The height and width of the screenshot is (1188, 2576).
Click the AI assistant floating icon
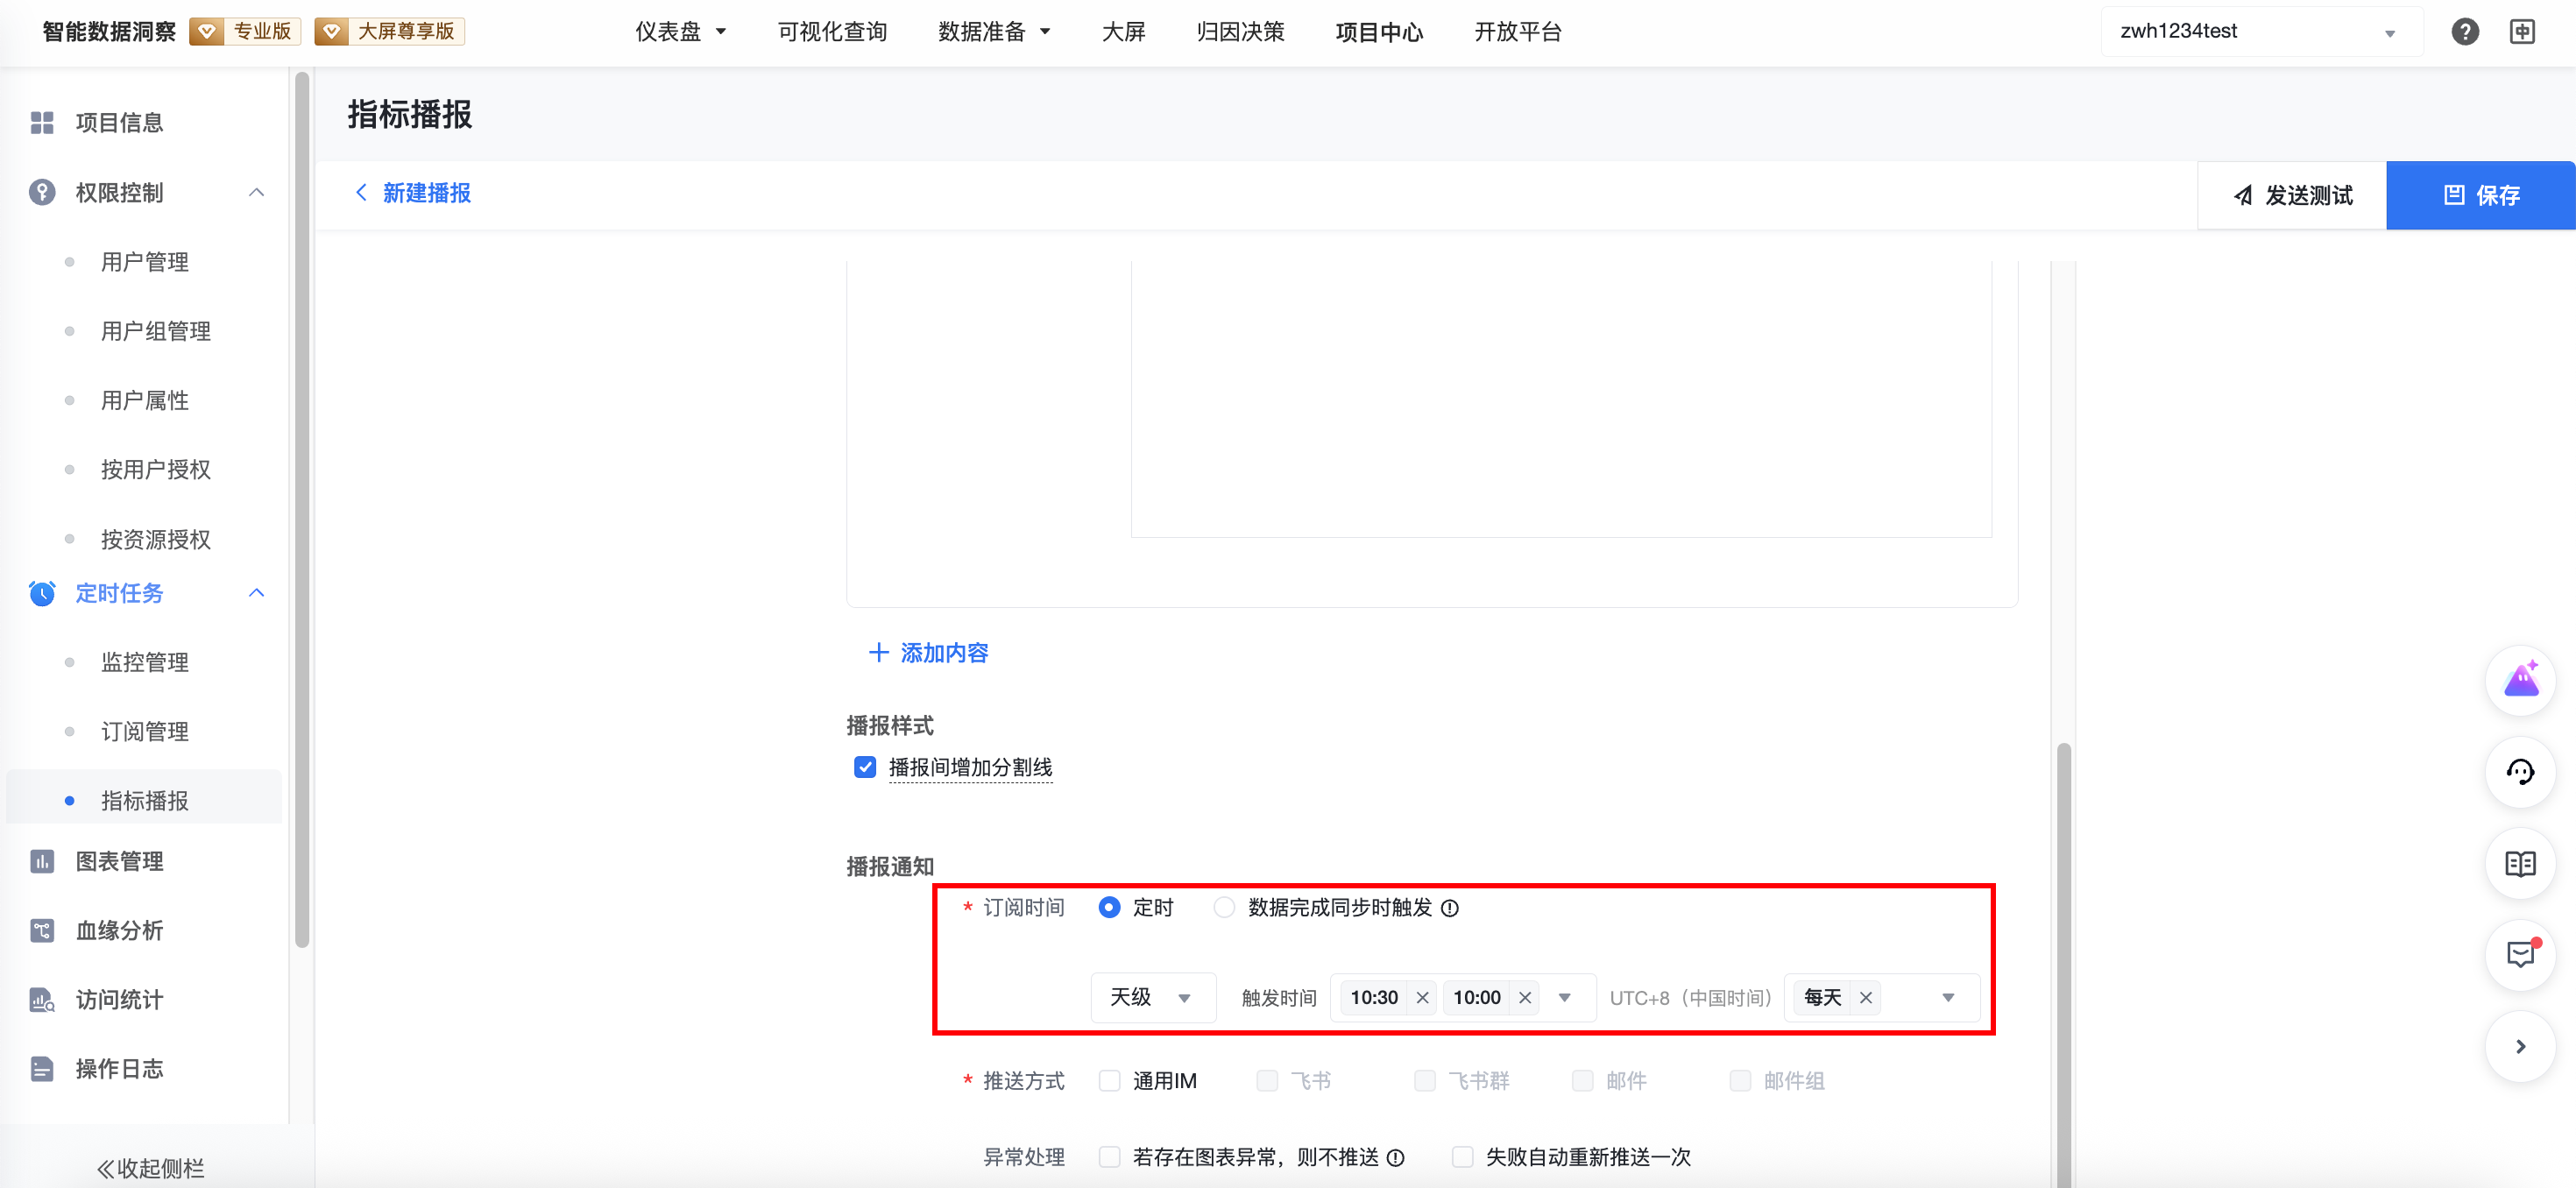click(x=2520, y=681)
